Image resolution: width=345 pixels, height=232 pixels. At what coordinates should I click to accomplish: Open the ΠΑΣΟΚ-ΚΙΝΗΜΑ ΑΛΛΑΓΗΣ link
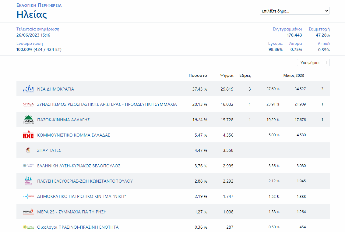pos(63,120)
